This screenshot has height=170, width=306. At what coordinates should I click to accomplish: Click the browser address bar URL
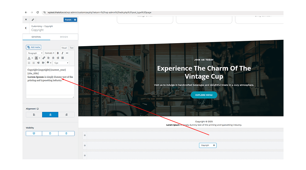tap(99, 12)
